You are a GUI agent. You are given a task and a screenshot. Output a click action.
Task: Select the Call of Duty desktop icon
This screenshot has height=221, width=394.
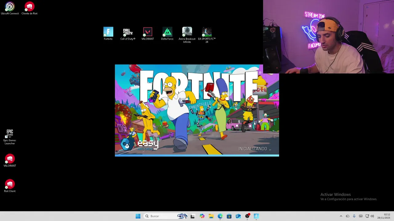(x=128, y=34)
